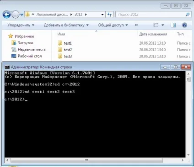Viewport: 194px width, 167px height.
Task: Close the Explorer window
Action: click(186, 6)
